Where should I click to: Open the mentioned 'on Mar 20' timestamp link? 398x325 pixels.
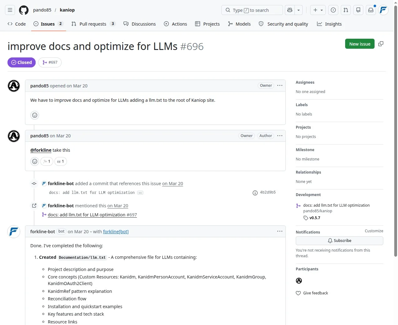[x=118, y=206]
